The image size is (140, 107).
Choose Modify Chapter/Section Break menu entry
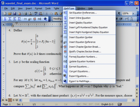pos(89,51)
